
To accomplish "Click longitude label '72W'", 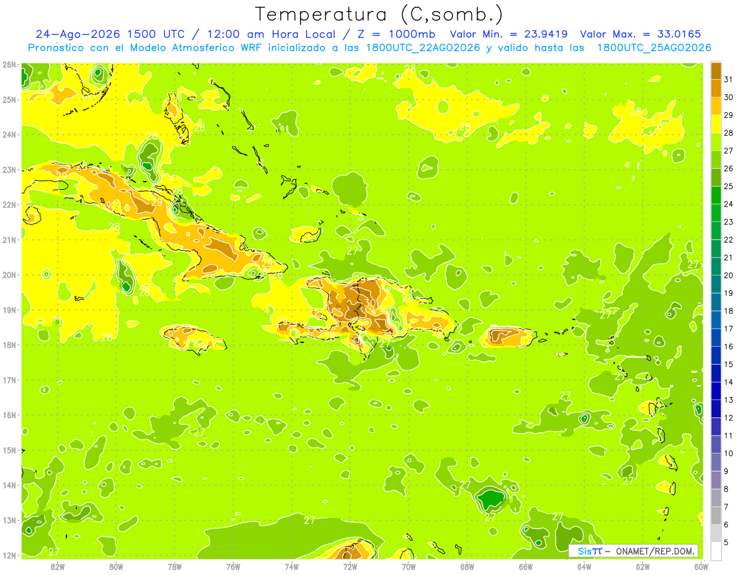I will coord(350,566).
